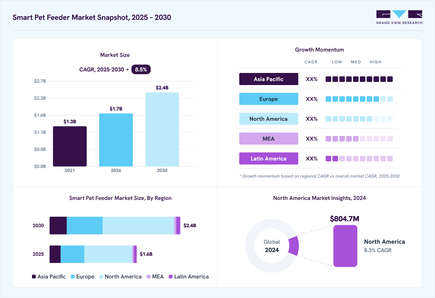435x298 pixels.
Task: Click the MEA momentum squares row
Action: click(x=359, y=139)
